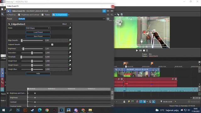Click the animate icon for Threshold
The image size is (201, 113).
(70, 56)
